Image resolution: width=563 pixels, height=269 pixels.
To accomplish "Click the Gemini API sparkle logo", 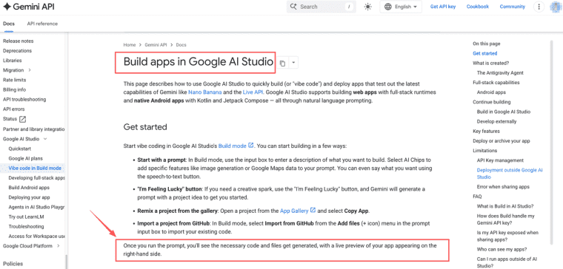I will [x=7, y=7].
